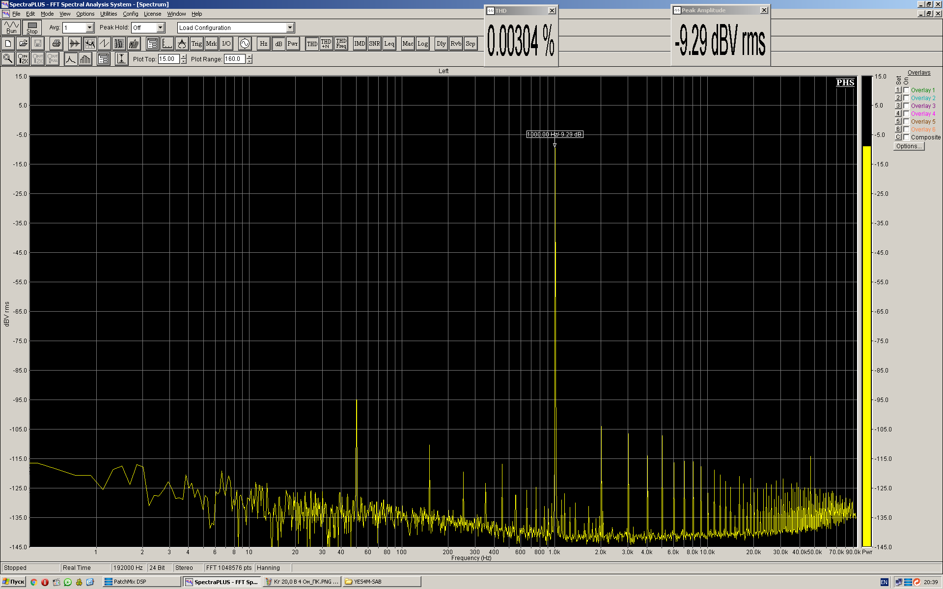Open the plot options dialog icon
The width and height of the screenshot is (943, 589).
[x=103, y=59]
